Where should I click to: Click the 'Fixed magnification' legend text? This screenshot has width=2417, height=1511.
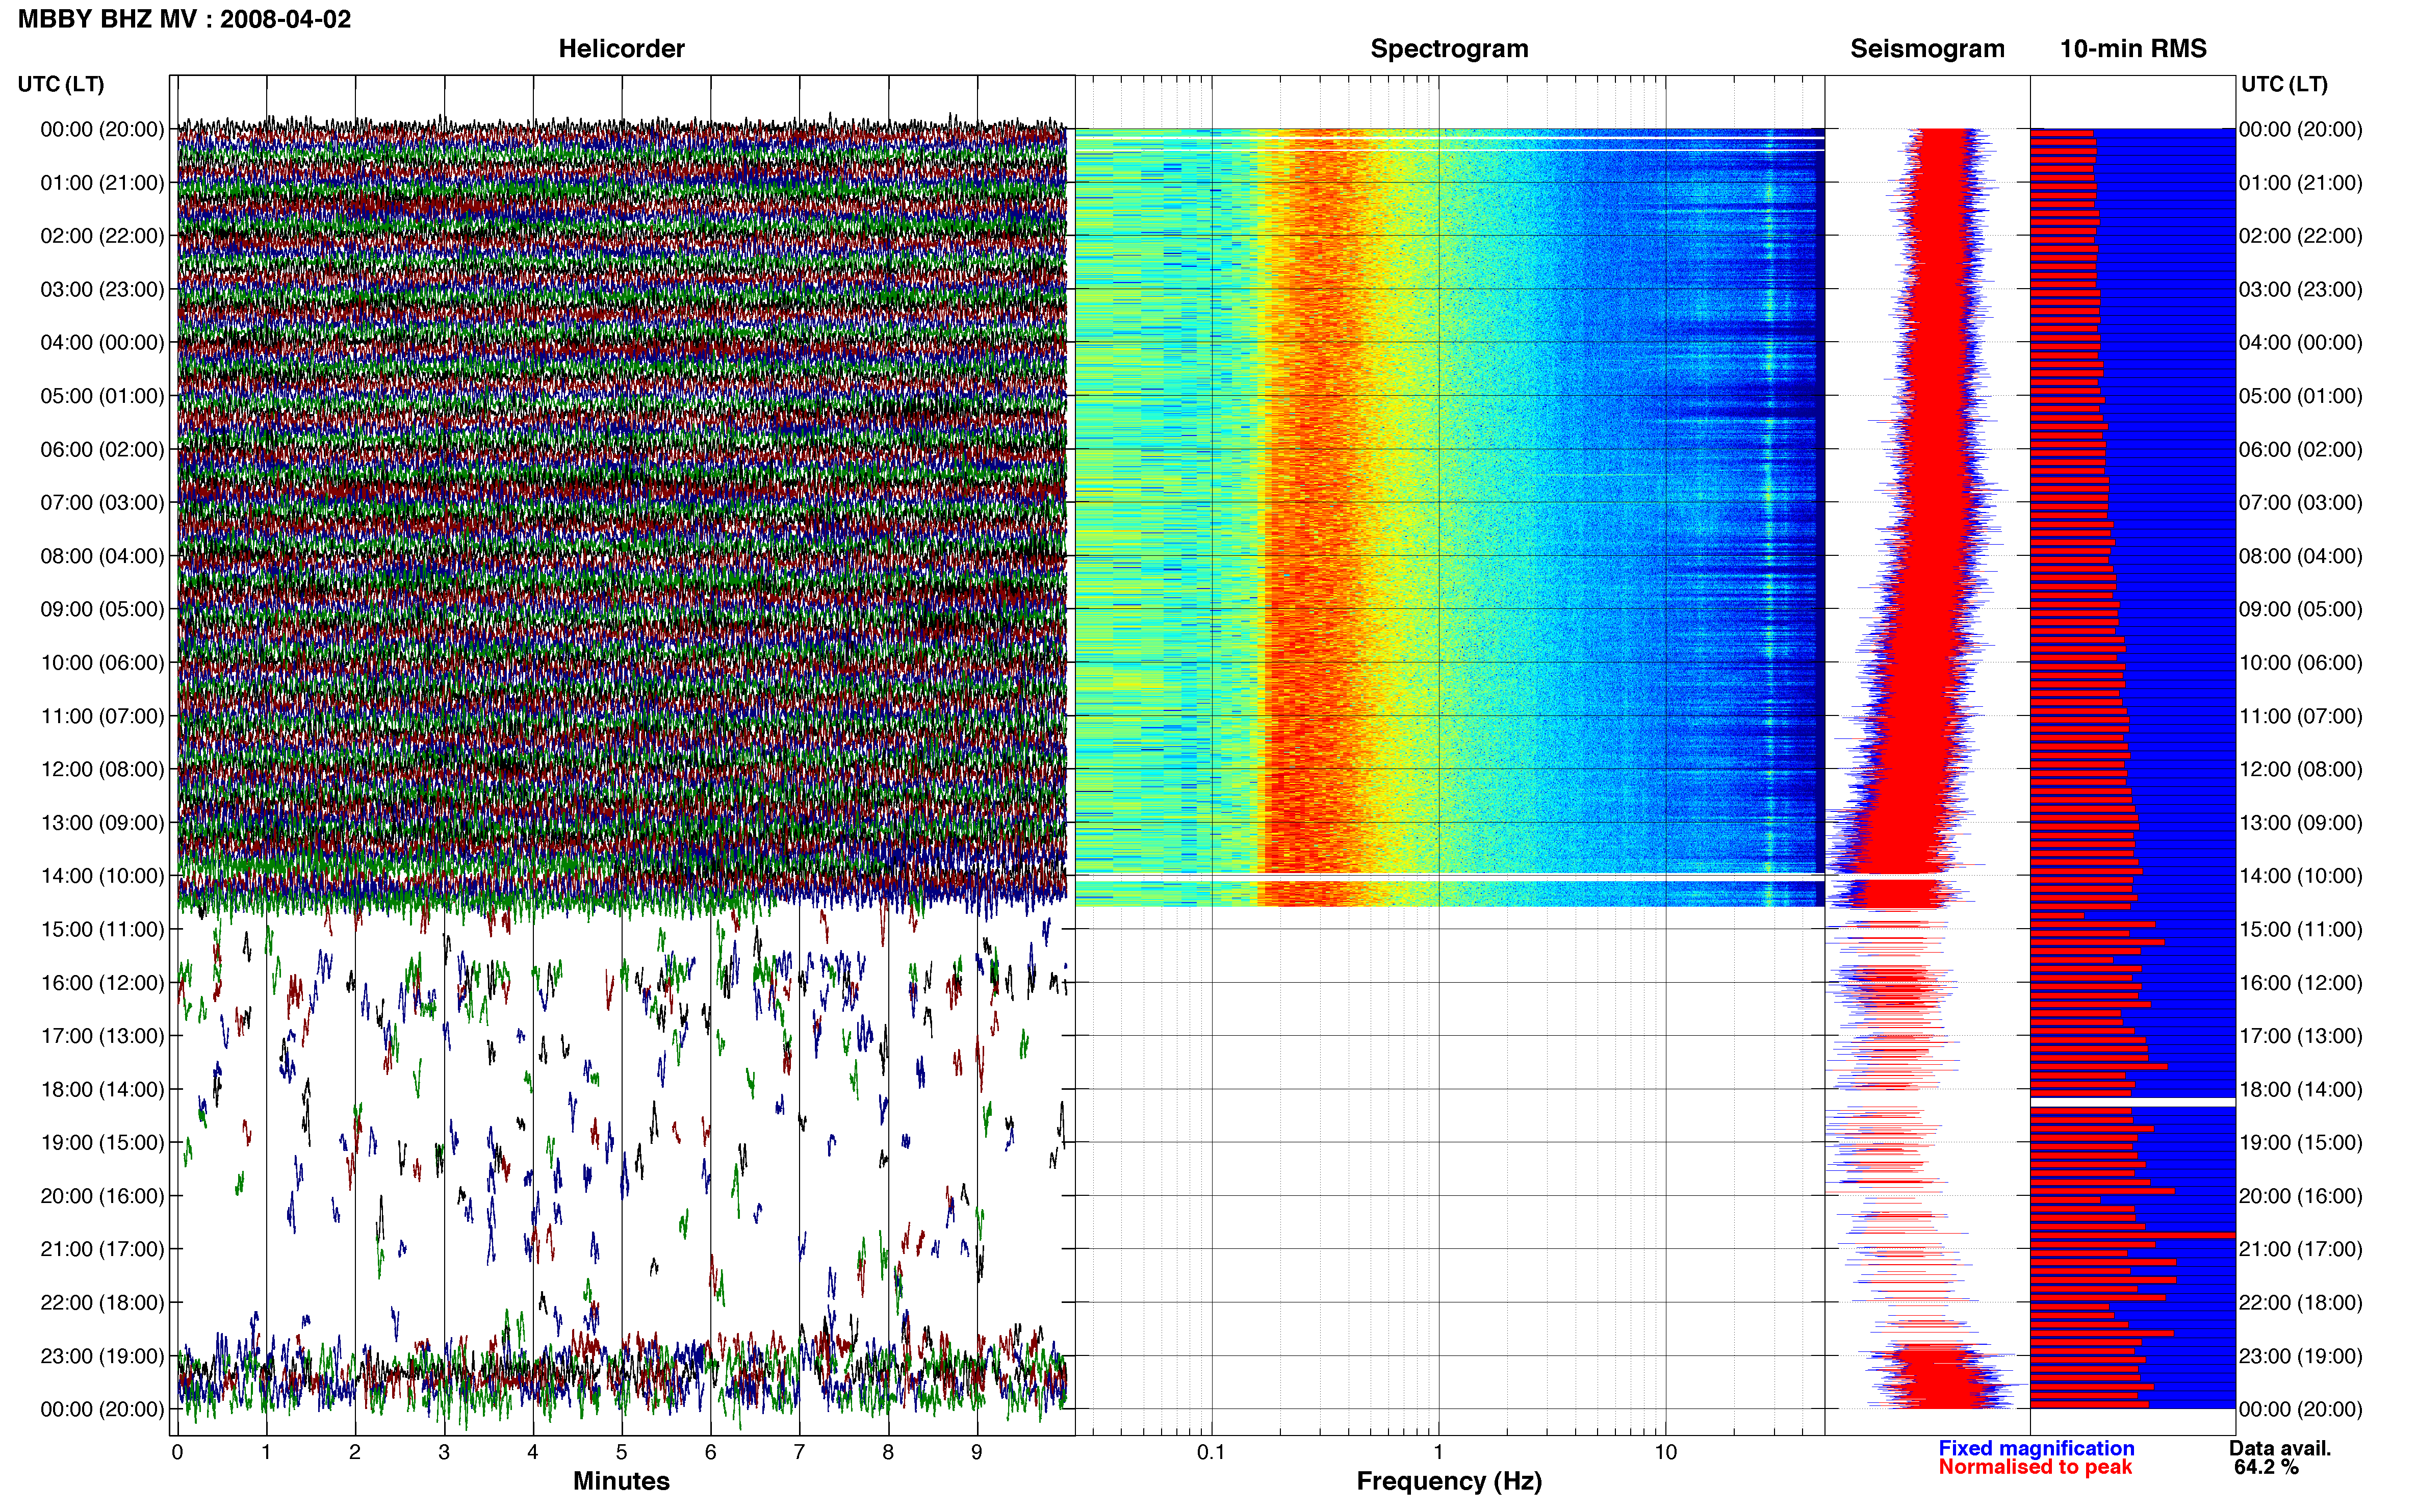tap(2036, 1448)
